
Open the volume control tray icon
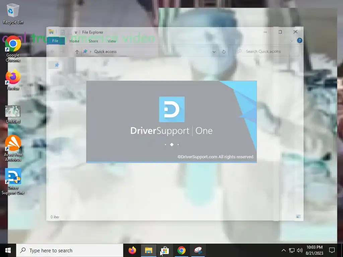coord(300,250)
